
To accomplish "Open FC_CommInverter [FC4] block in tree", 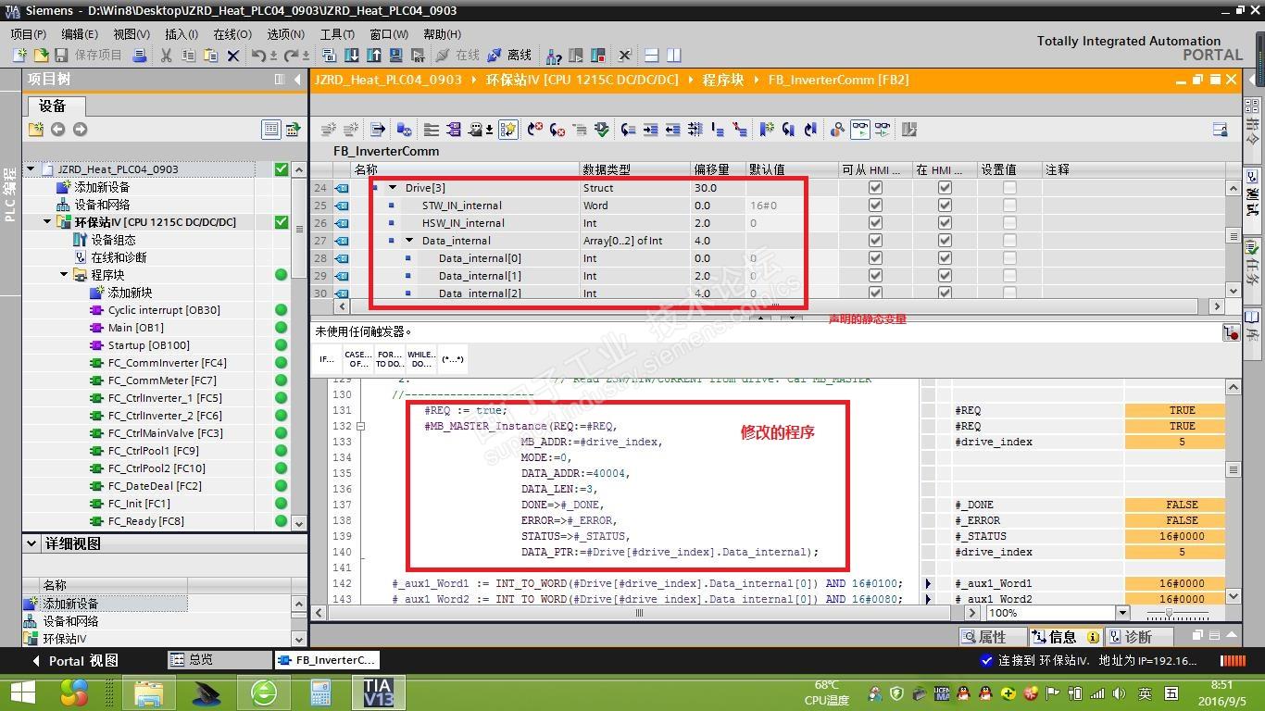I will (x=167, y=363).
